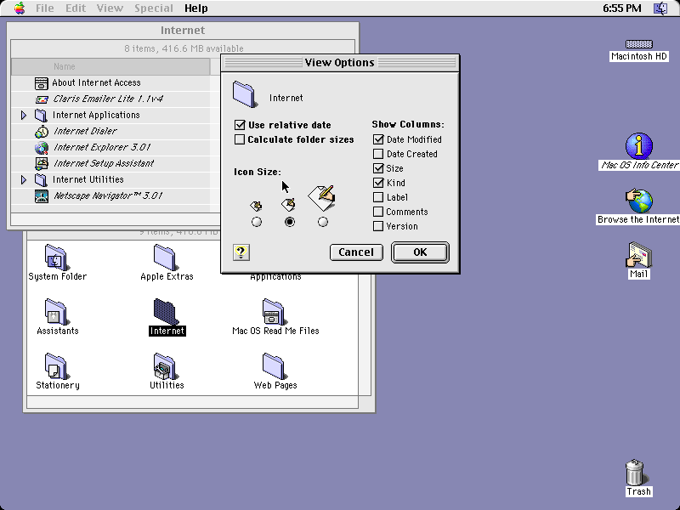This screenshot has width=680, height=510.
Task: Click the 6:55 PM menu bar clock
Action: tap(622, 8)
